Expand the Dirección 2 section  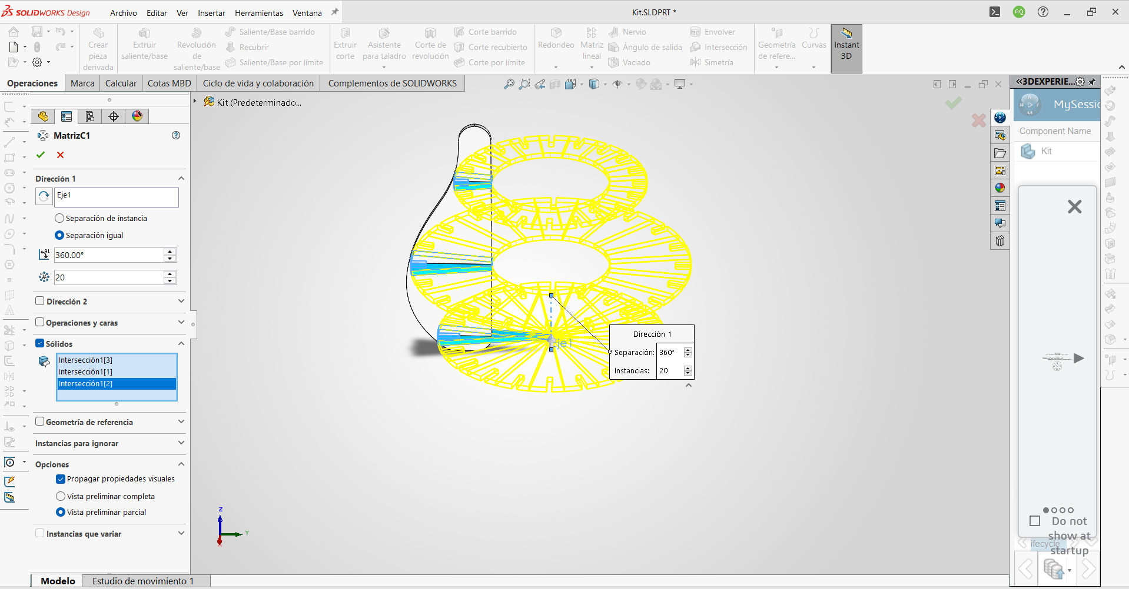pyautogui.click(x=181, y=301)
